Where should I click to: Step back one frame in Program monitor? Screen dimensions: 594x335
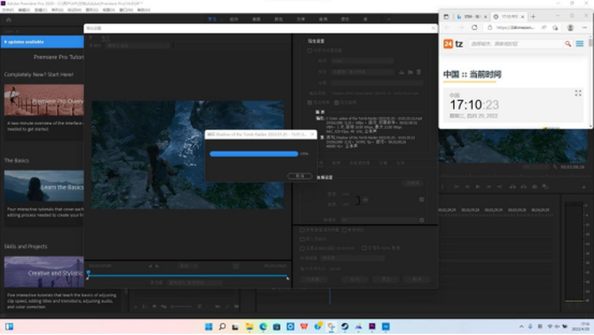point(467,187)
